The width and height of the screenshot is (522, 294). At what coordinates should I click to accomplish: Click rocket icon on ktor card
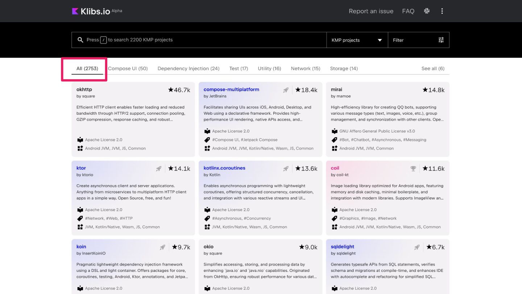[158, 168]
